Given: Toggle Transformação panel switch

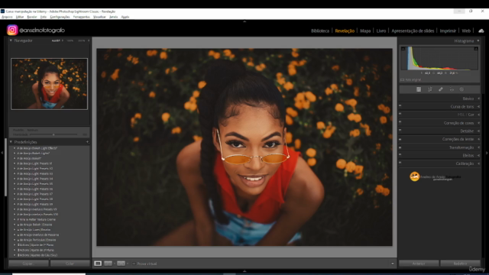Looking at the screenshot, I should 400,147.
